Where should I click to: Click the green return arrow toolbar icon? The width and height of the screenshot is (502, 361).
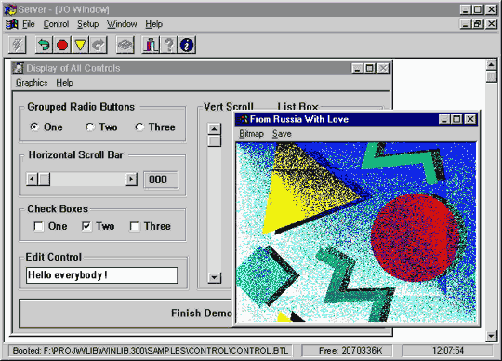(x=44, y=45)
